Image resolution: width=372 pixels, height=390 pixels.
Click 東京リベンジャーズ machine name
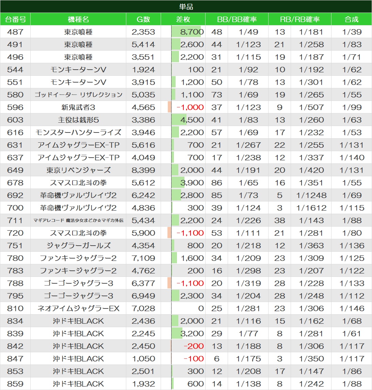[x=78, y=170]
